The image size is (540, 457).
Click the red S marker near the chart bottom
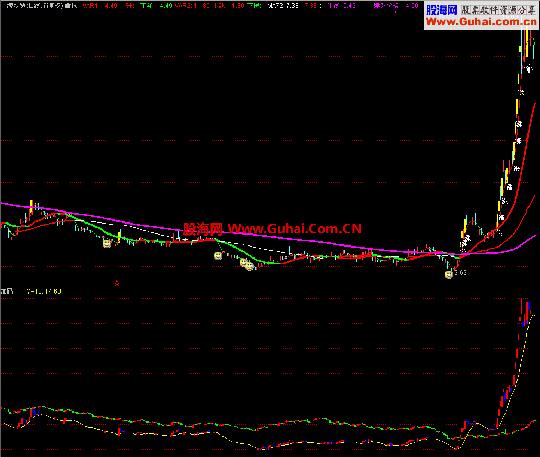click(x=117, y=284)
